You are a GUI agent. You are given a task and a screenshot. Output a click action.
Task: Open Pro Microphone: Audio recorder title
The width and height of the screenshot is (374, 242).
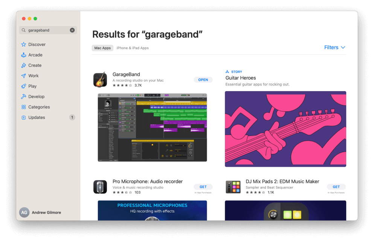tap(148, 181)
